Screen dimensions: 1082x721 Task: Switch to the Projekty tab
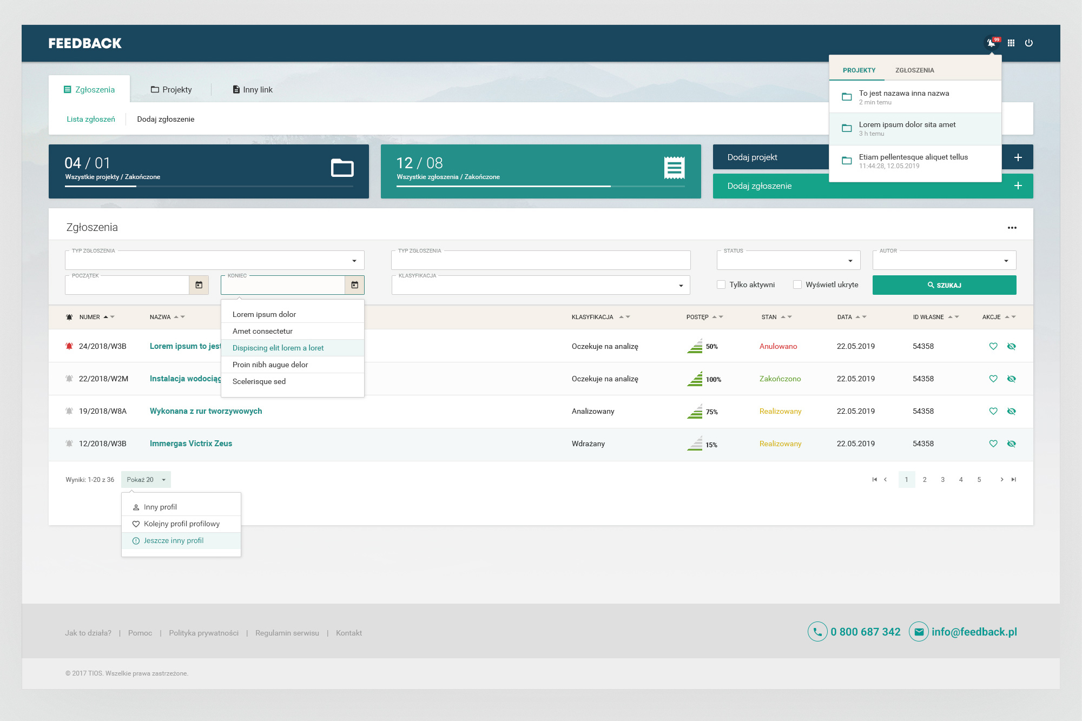(x=171, y=90)
